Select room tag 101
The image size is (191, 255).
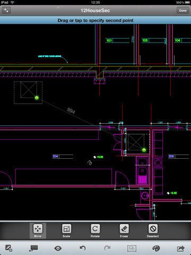[x=109, y=40]
